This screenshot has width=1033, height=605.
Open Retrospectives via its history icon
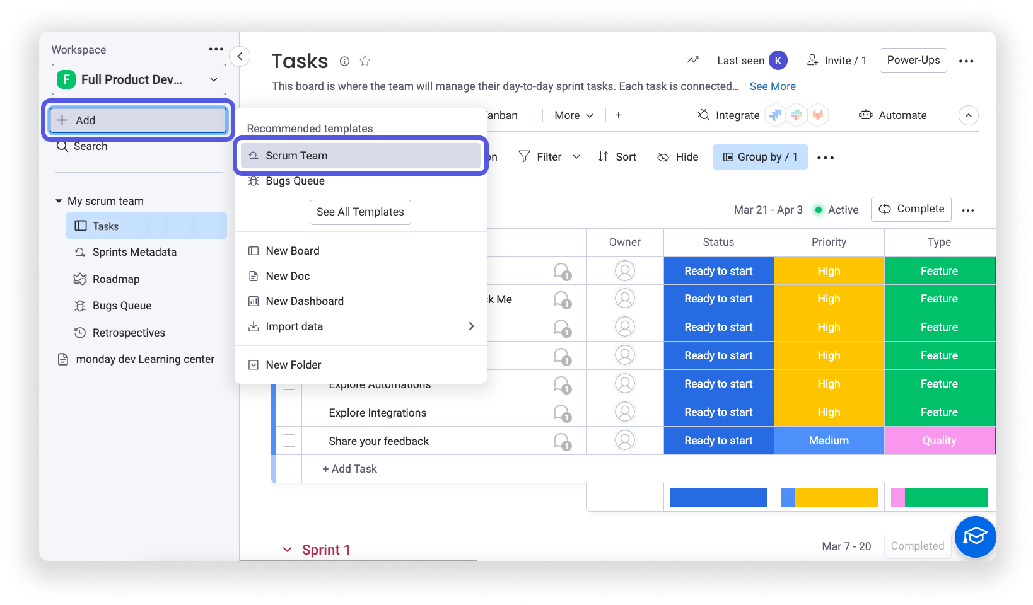79,332
